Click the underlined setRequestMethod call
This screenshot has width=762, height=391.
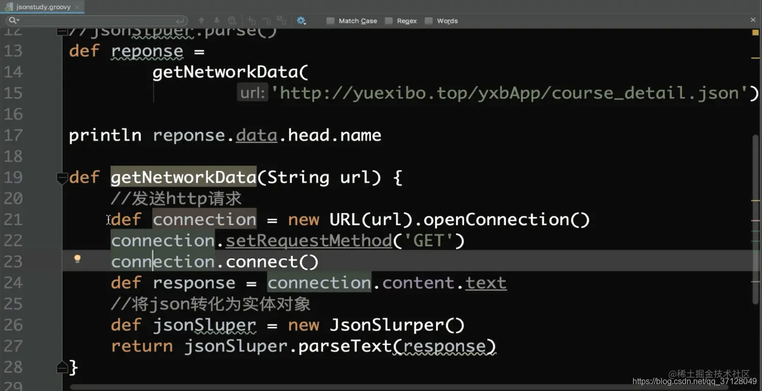[x=309, y=241]
